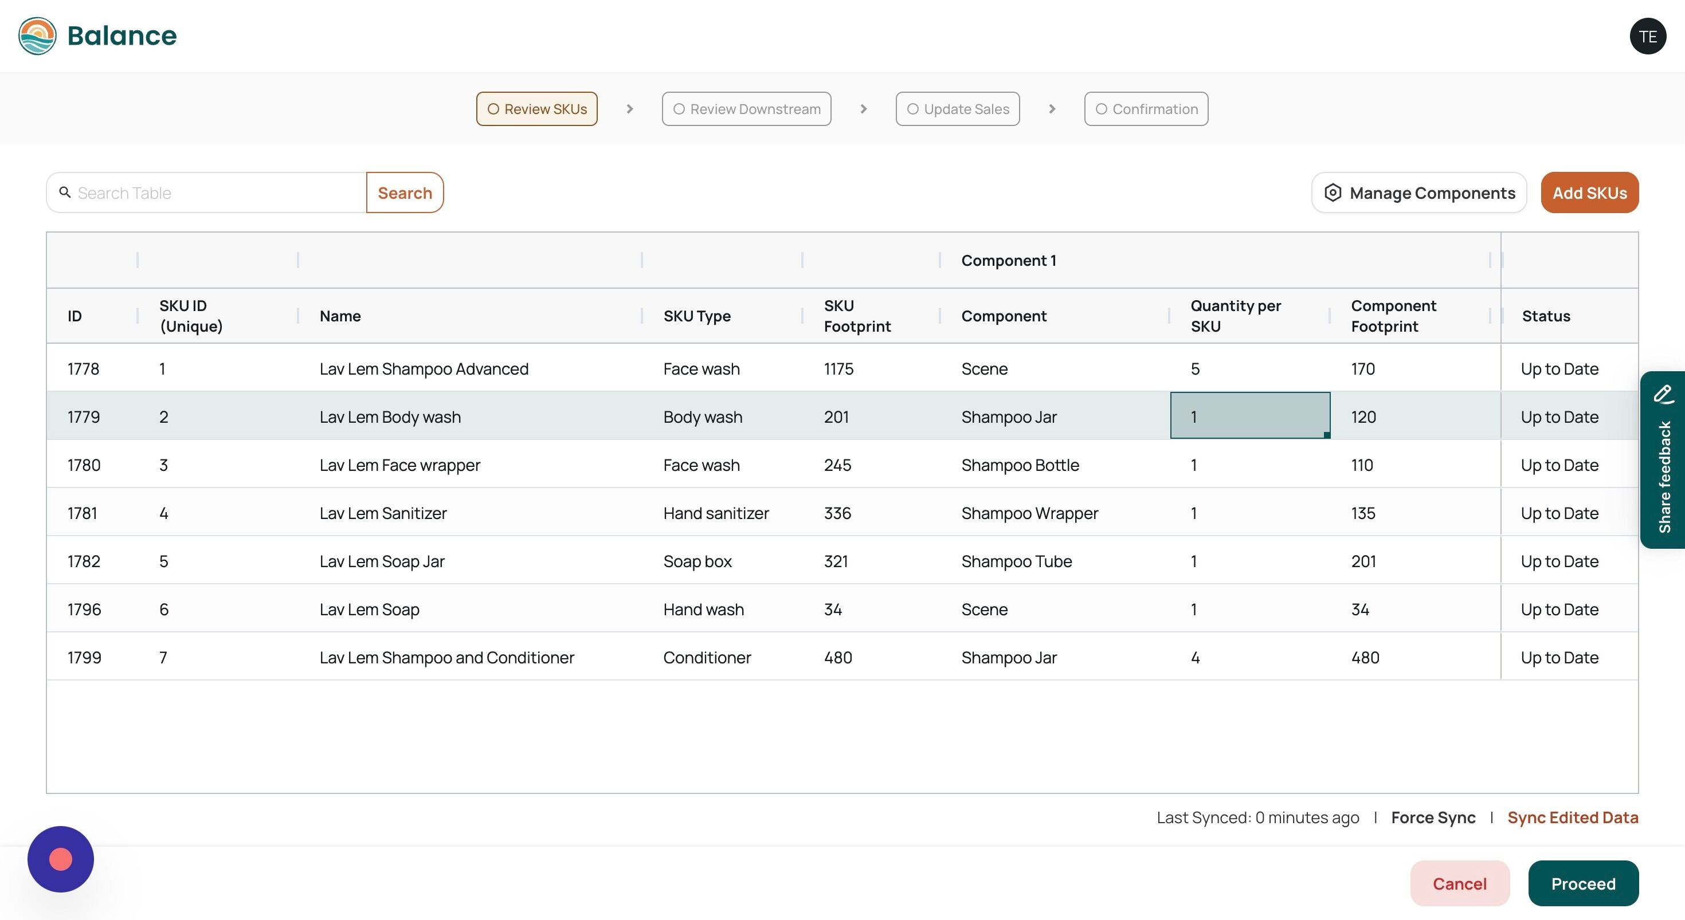The image size is (1685, 920).
Task: Click the Cancel button
Action: (x=1459, y=883)
